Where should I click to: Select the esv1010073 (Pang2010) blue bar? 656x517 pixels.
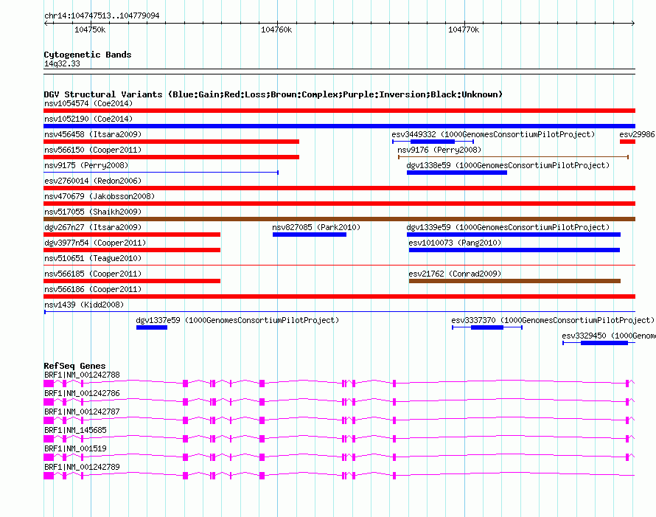pos(514,250)
